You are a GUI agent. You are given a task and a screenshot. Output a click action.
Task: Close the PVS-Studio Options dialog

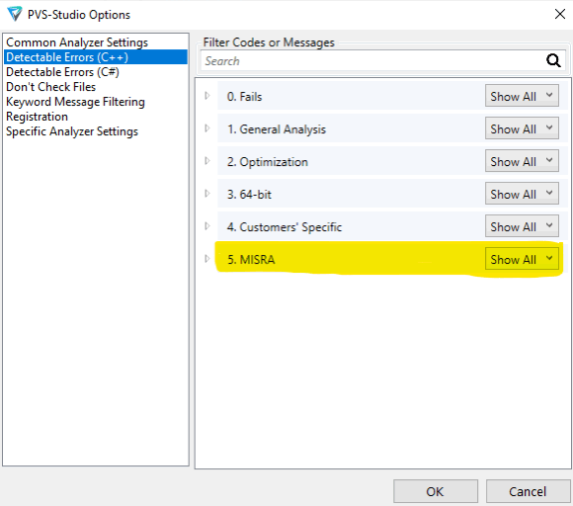[560, 14]
